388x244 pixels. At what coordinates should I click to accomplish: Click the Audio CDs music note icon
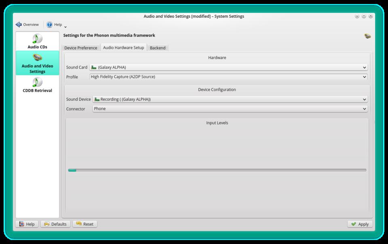[x=37, y=39]
